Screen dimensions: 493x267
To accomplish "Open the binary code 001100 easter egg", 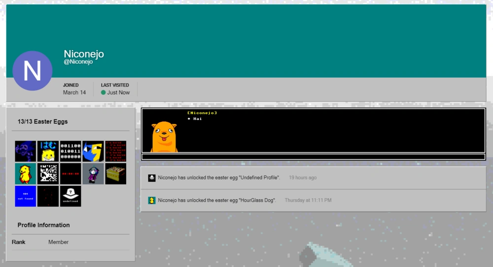I will (70, 151).
